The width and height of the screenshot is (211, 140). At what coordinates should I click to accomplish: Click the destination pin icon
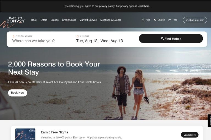coord(13,36)
